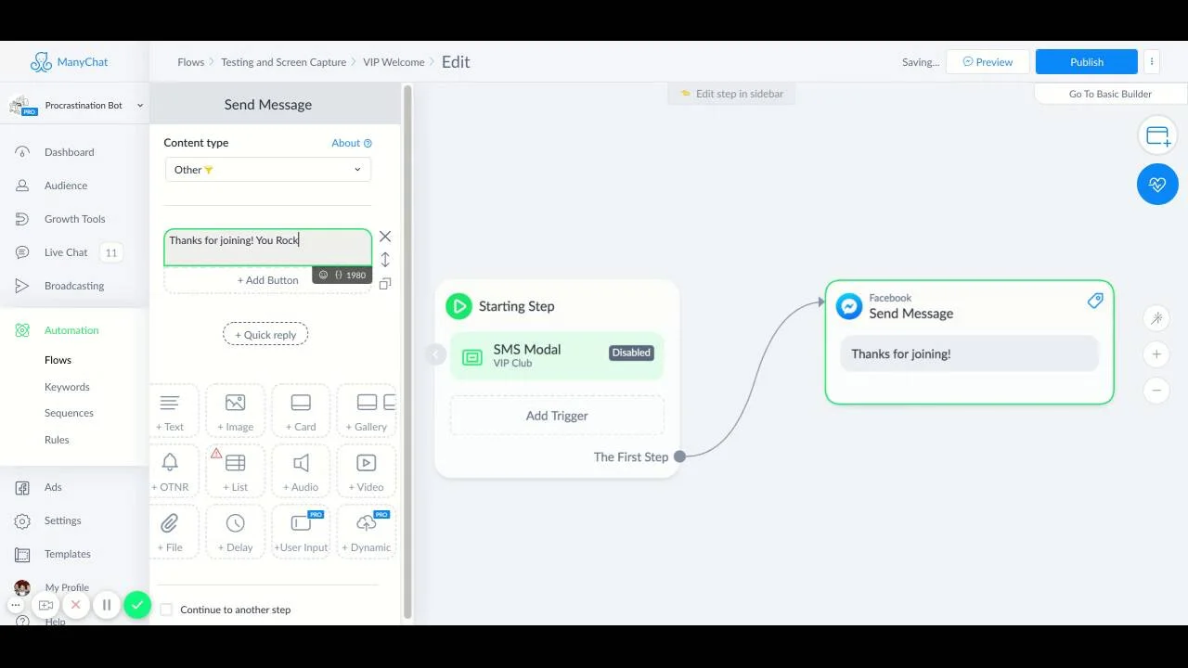The width and height of the screenshot is (1188, 668).
Task: Toggle Continue to another step checkbox
Action: tap(166, 610)
